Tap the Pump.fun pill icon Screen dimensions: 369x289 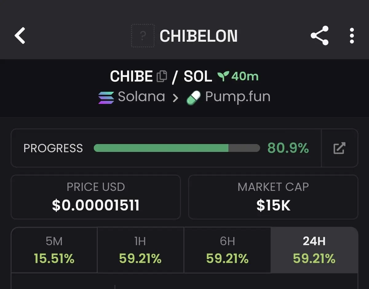coord(194,98)
